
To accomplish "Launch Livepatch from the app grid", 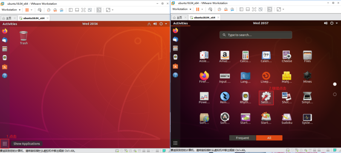I will (x=266, y=78).
